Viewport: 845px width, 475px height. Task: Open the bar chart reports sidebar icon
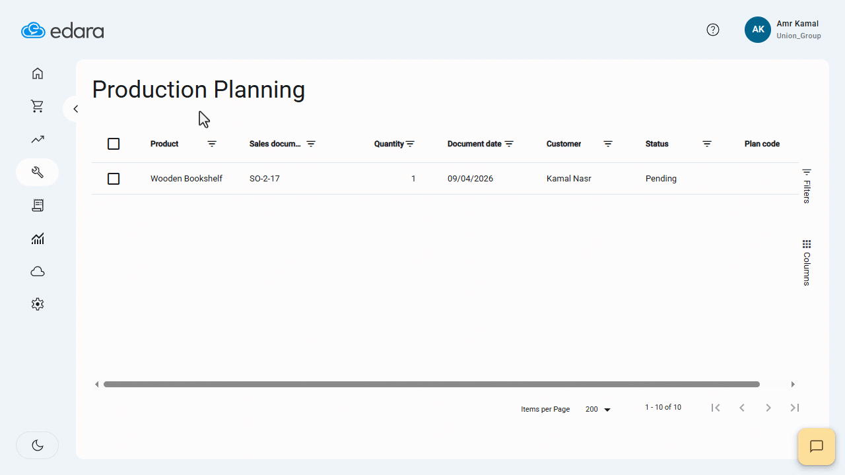tap(38, 238)
